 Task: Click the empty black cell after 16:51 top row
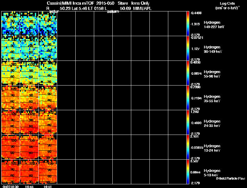click(x=66, y=23)
